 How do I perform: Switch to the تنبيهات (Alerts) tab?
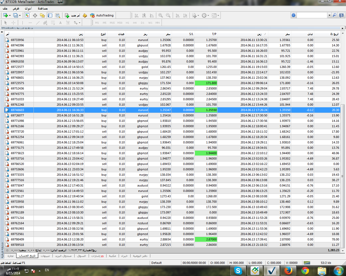point(45,256)
